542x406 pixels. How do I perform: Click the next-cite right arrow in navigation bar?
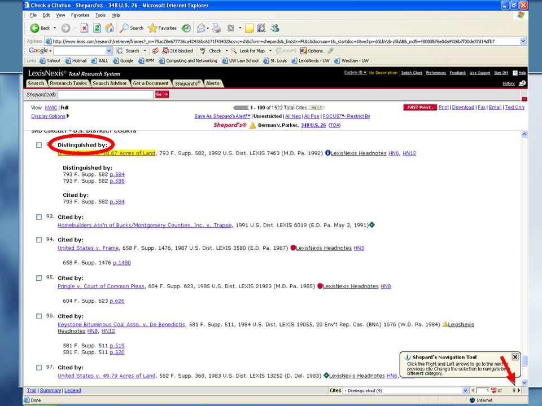pos(519,390)
